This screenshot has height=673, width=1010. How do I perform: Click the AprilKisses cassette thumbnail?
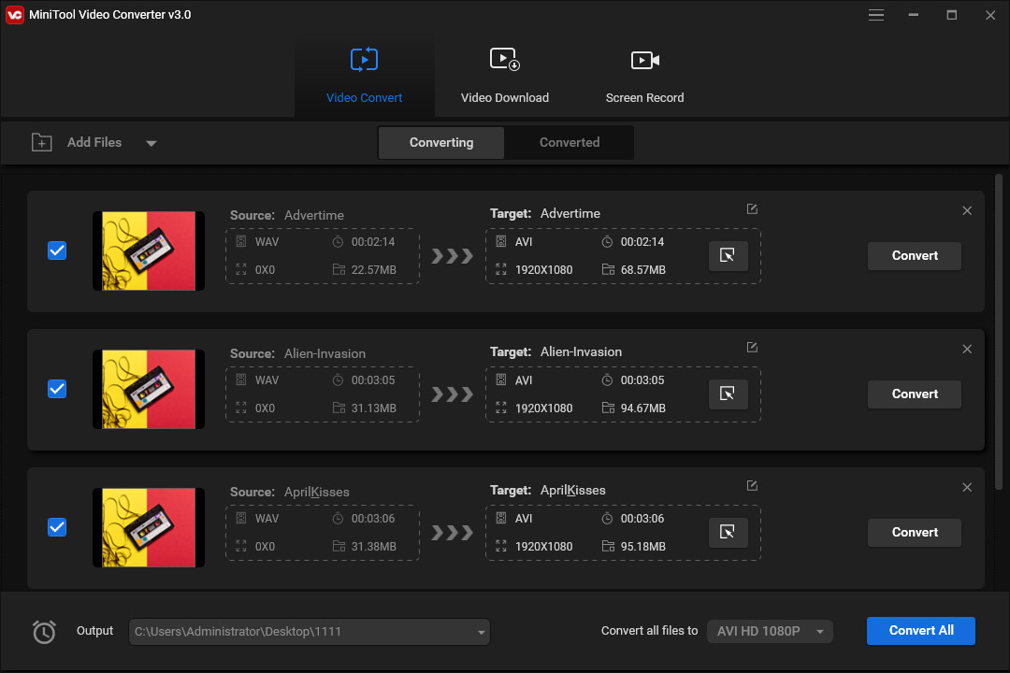click(x=149, y=527)
